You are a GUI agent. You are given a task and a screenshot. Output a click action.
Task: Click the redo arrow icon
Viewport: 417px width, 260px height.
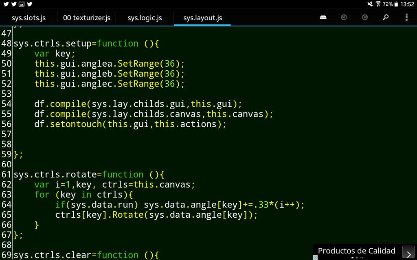365,17
